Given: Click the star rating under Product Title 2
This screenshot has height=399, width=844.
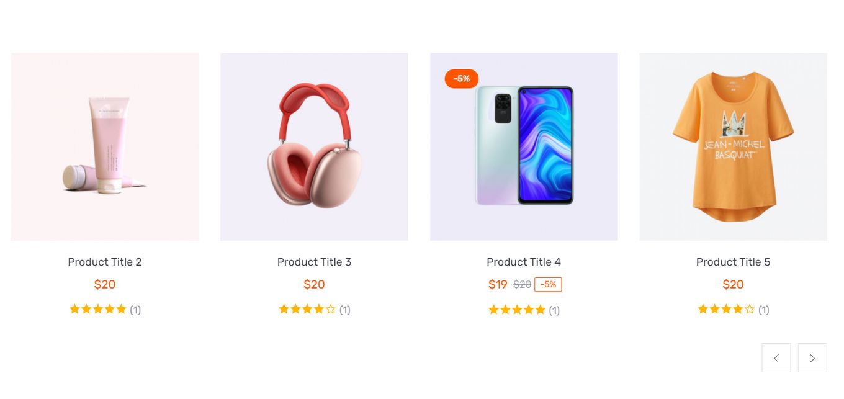Looking at the screenshot, I should [98, 309].
